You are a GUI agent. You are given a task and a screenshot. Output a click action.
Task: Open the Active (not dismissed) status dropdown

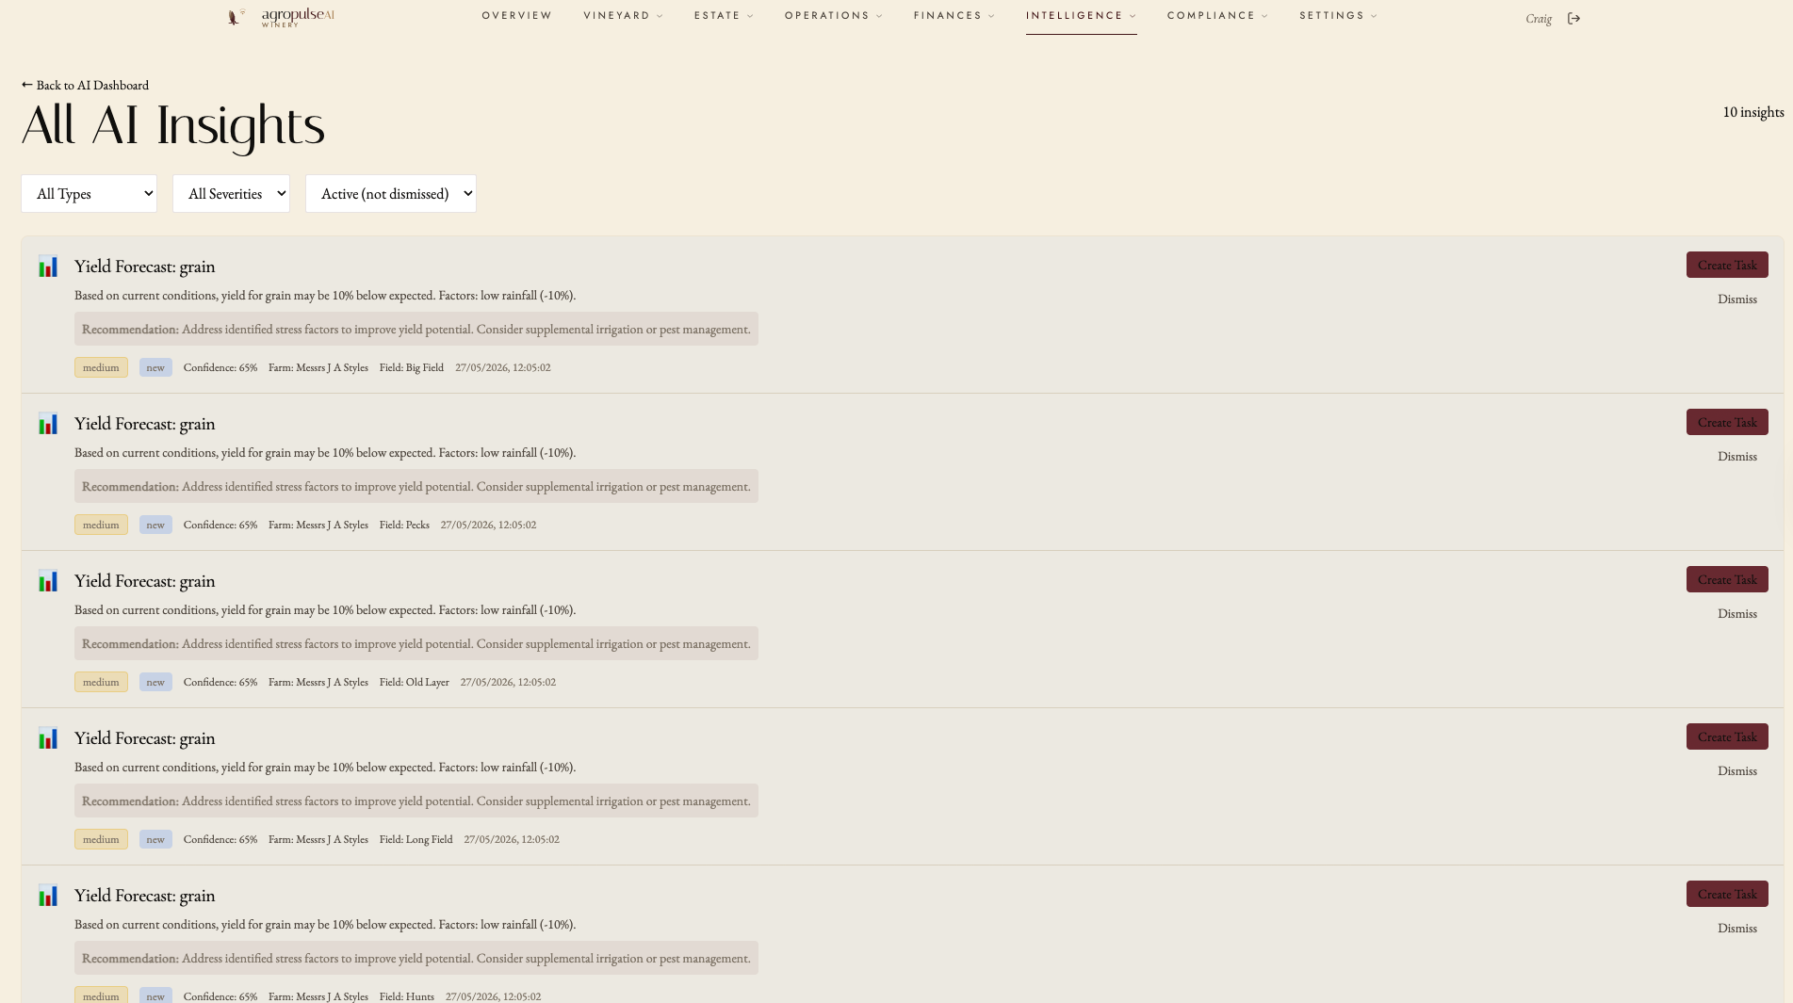point(391,194)
